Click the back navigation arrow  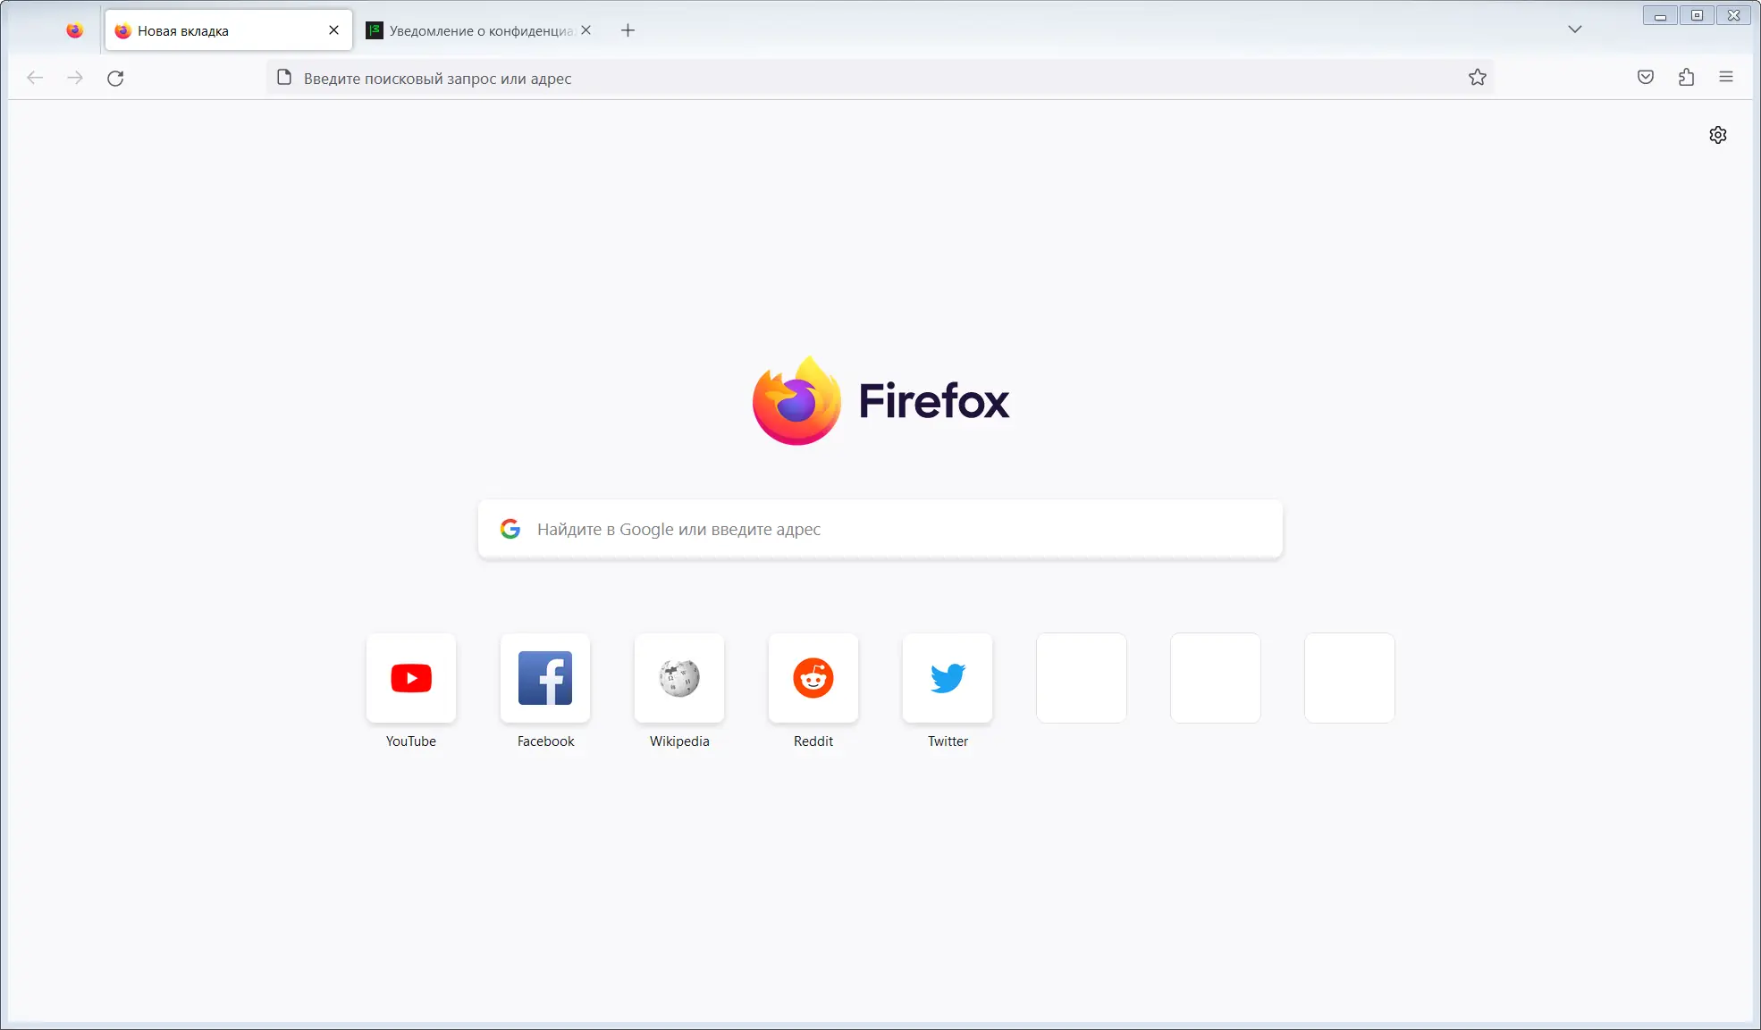click(35, 78)
